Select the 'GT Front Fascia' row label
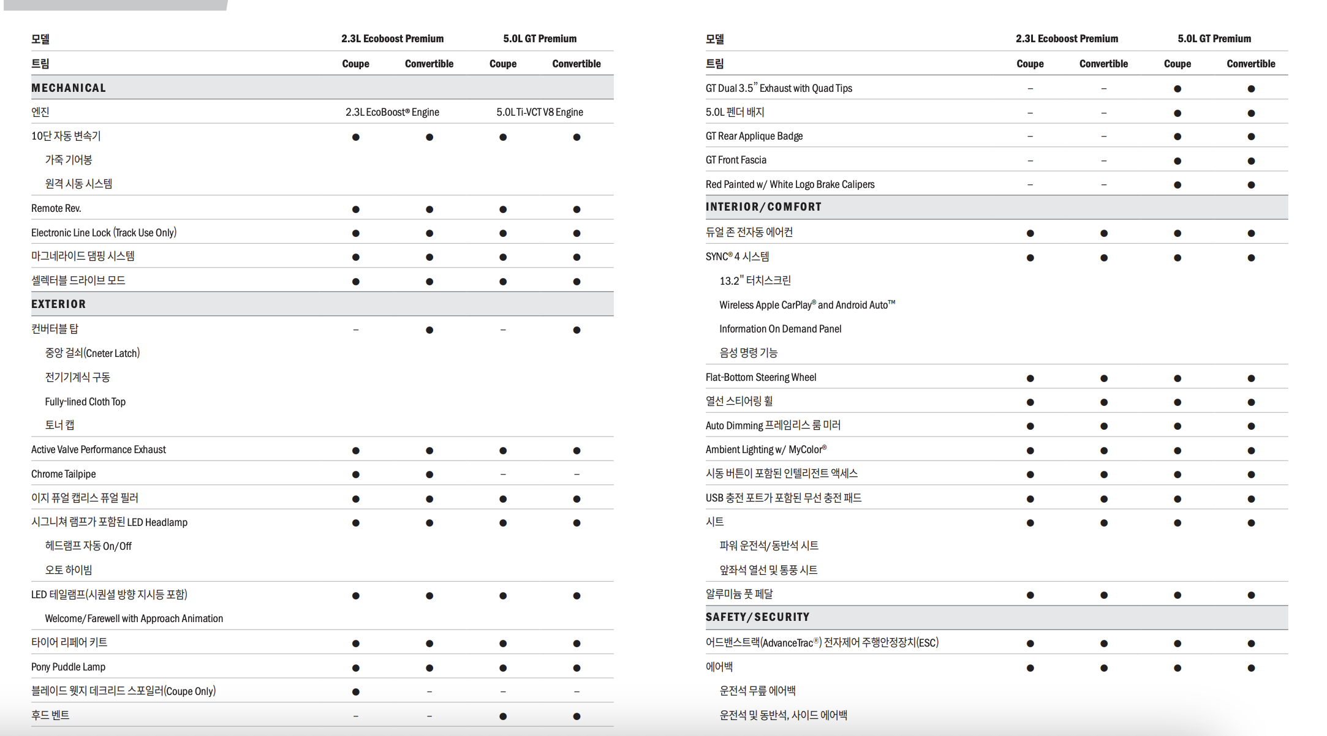The width and height of the screenshot is (1327, 736). coord(736,160)
